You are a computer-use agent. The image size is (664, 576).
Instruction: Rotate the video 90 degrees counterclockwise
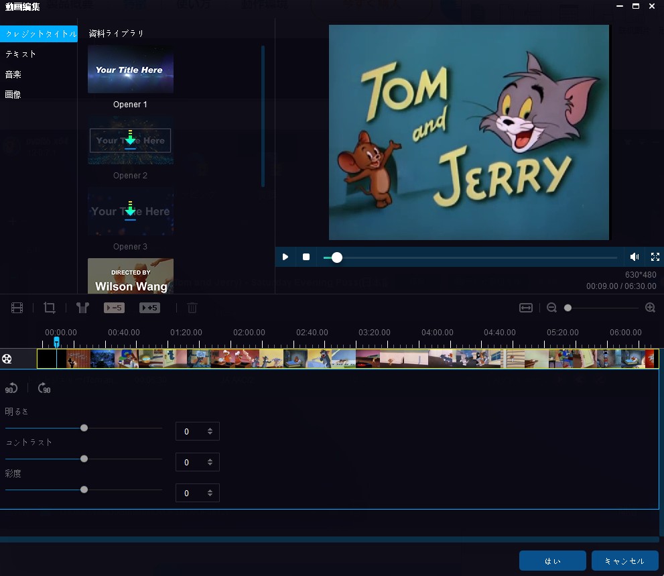tap(11, 388)
